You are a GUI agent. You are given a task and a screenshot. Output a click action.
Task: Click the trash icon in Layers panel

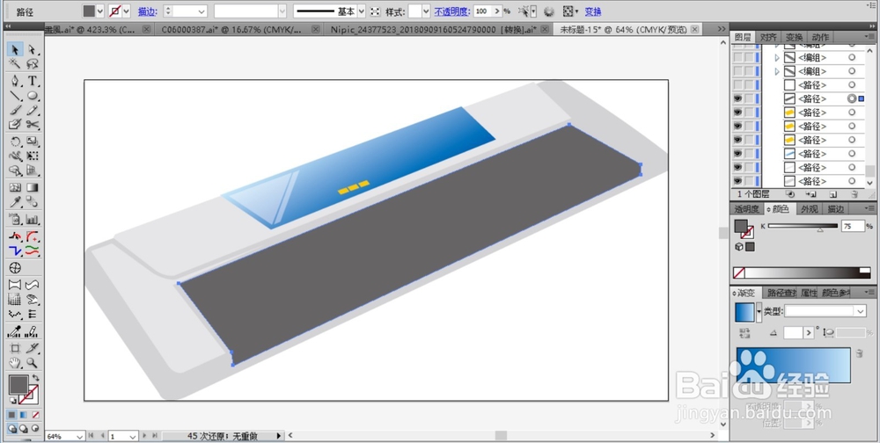854,194
